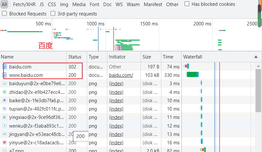Enable Blocked Requests checkbox
The height and width of the screenshot is (152, 262).
coord(5,13)
